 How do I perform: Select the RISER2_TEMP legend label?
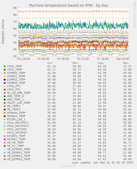click(16, 139)
